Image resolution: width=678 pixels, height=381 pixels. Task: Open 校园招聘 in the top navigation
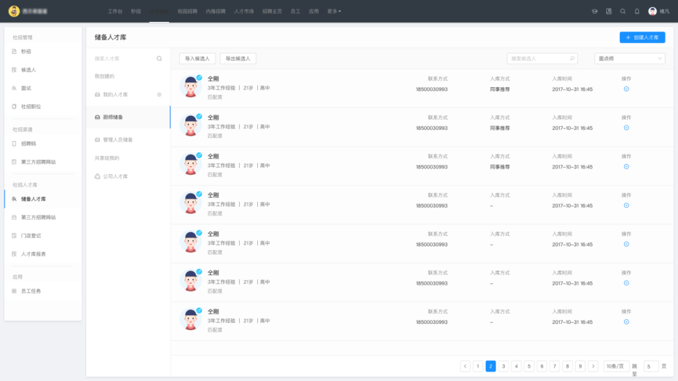(187, 11)
